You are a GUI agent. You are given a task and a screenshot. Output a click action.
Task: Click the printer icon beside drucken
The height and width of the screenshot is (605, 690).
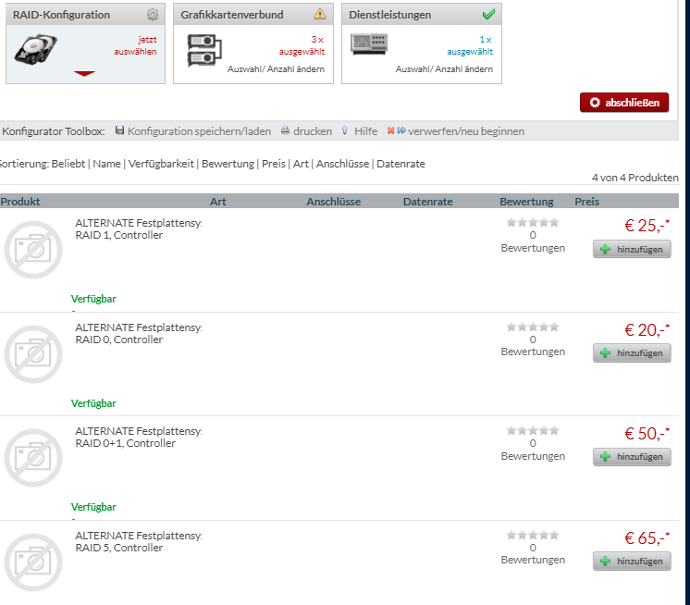(285, 130)
